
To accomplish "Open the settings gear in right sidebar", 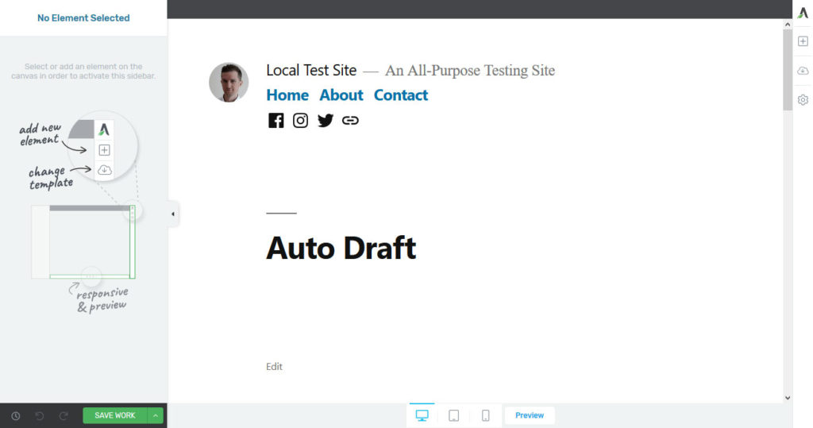I will click(x=803, y=99).
